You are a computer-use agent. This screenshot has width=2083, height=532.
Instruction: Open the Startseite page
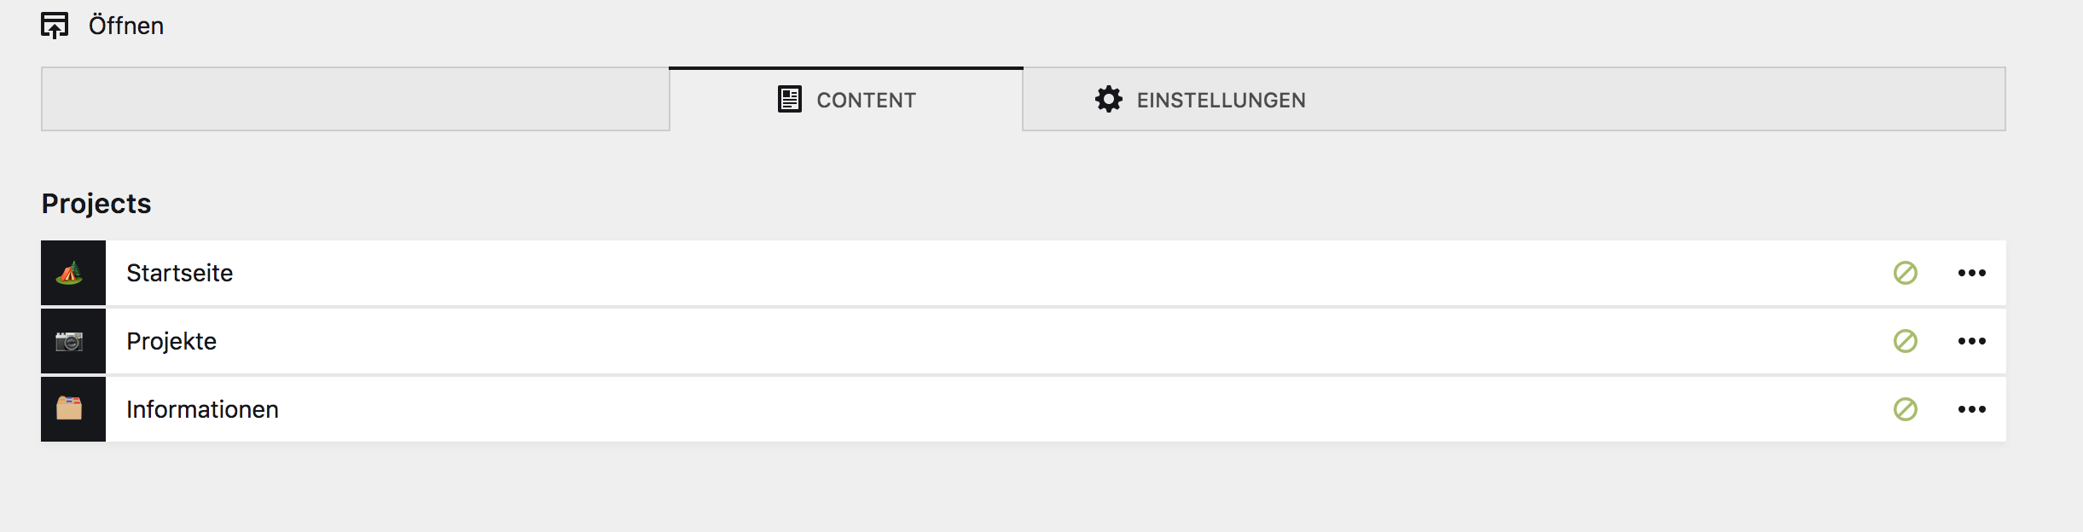click(179, 273)
